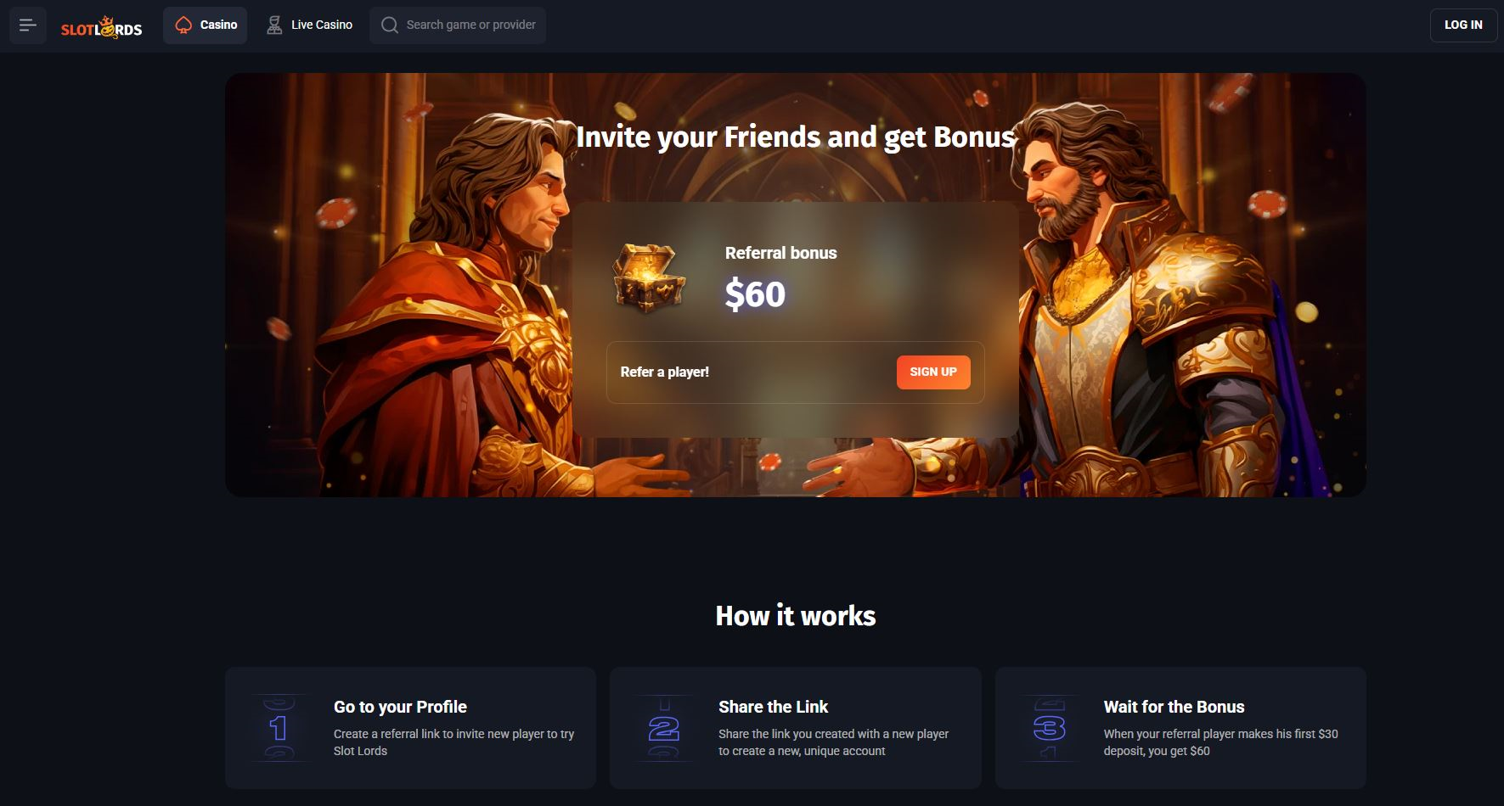This screenshot has width=1504, height=806.
Task: Switch to the Casino tab
Action: 206,25
